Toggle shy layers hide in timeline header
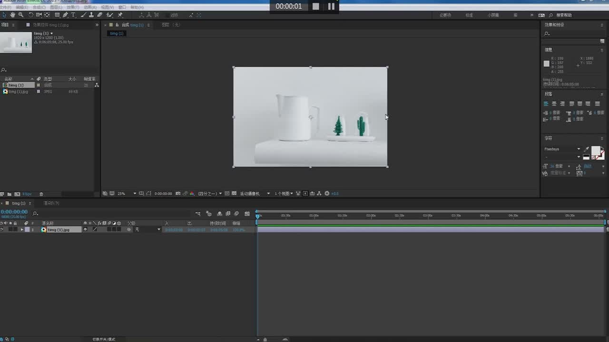Screen dimensions: 609x342 coord(219,214)
